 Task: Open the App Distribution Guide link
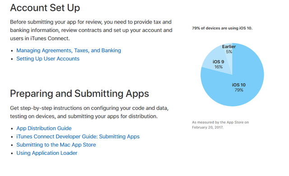click(44, 128)
